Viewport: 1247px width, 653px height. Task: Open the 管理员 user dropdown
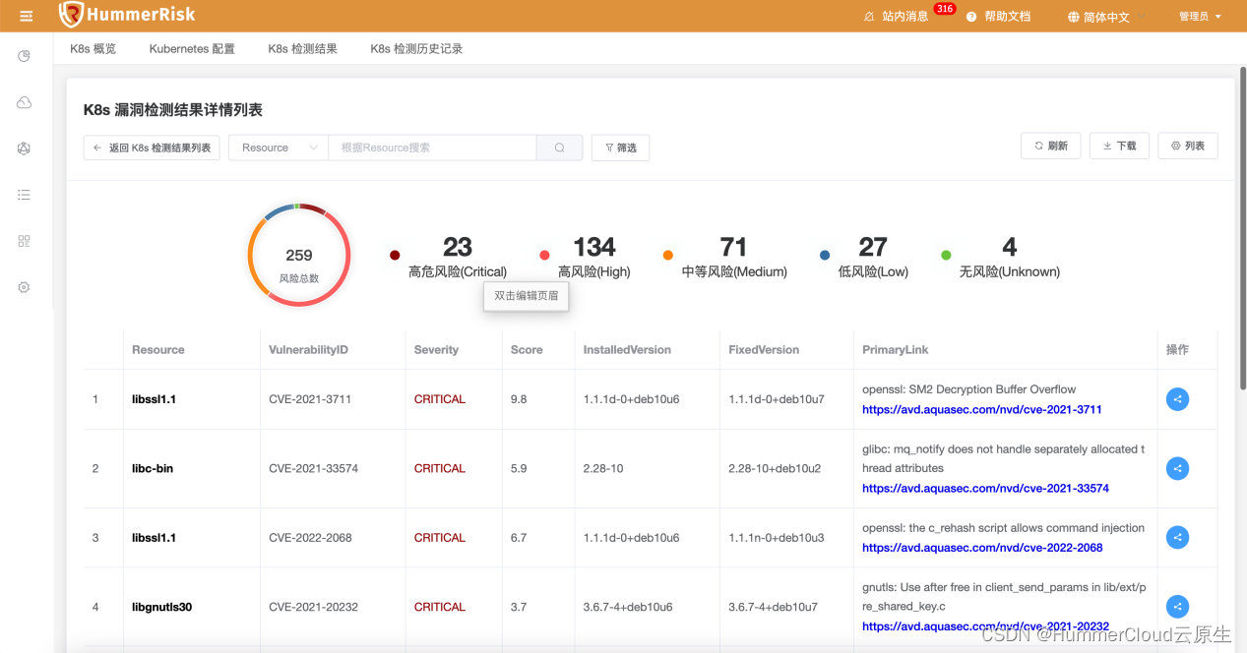pos(1200,17)
